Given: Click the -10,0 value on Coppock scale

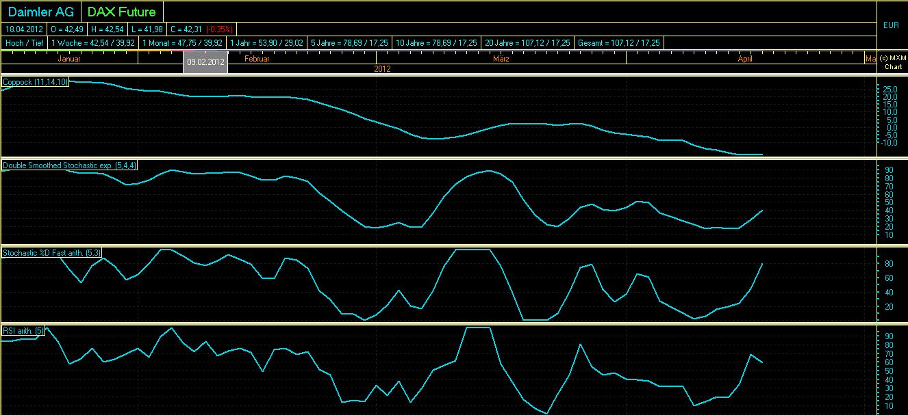Looking at the screenshot, I should point(888,142).
